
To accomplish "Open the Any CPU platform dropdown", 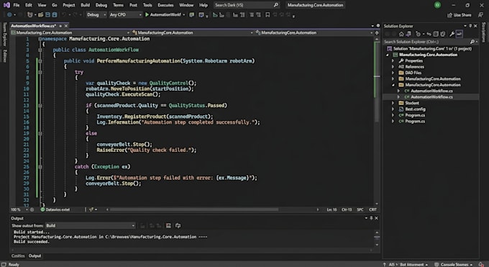I will 125,14.
